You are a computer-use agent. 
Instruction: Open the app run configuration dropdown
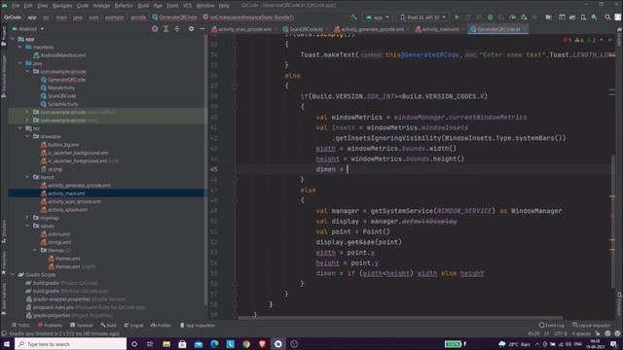378,17
